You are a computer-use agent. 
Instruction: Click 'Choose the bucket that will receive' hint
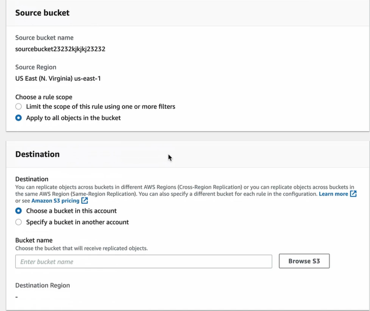pos(81,248)
